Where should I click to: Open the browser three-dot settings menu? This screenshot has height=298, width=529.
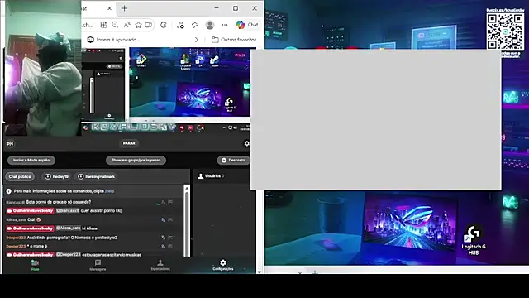point(225,25)
